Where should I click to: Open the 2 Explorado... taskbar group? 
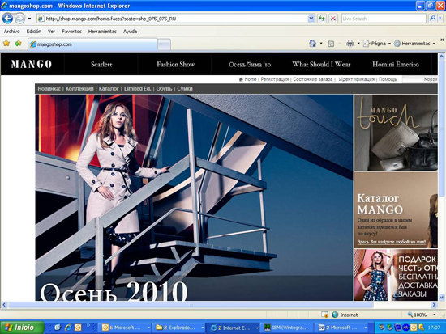[x=178, y=328]
